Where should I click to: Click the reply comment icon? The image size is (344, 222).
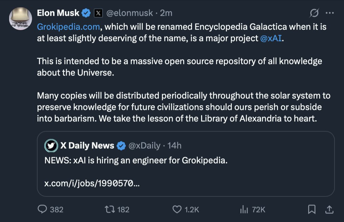pos(42,210)
